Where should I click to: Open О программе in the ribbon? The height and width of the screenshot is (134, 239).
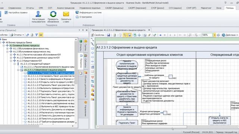point(84,17)
